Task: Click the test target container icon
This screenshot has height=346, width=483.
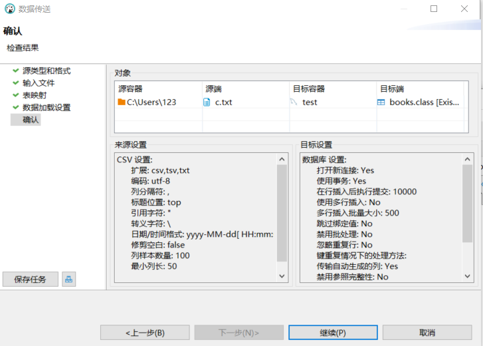Action: tap(294, 102)
